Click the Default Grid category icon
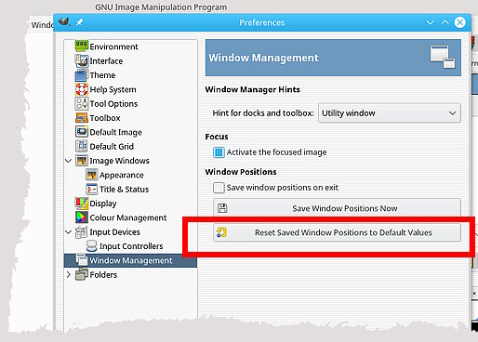This screenshot has height=342, width=478. point(82,146)
